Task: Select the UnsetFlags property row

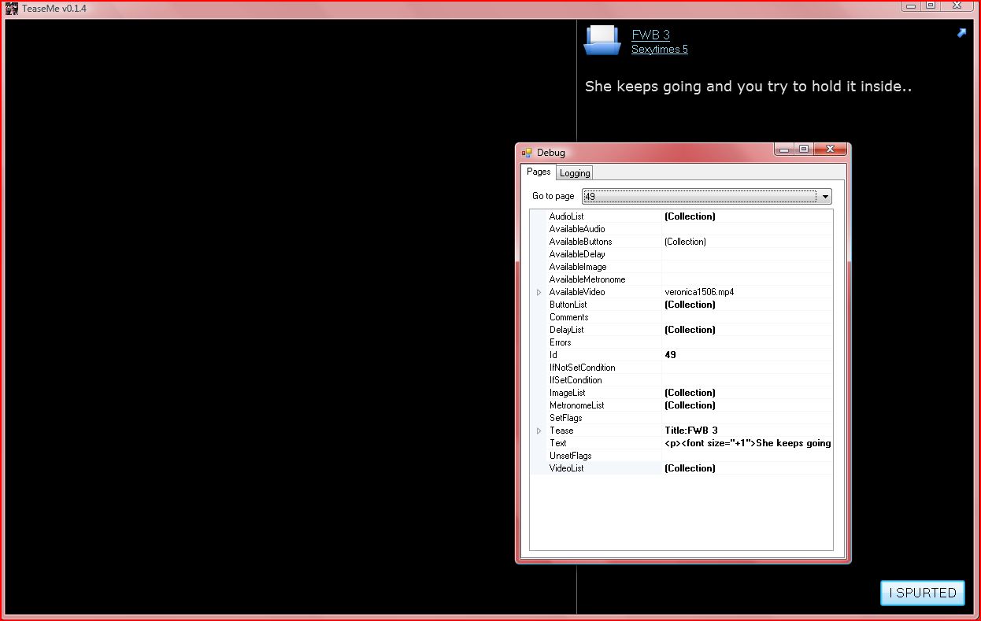Action: click(681, 456)
